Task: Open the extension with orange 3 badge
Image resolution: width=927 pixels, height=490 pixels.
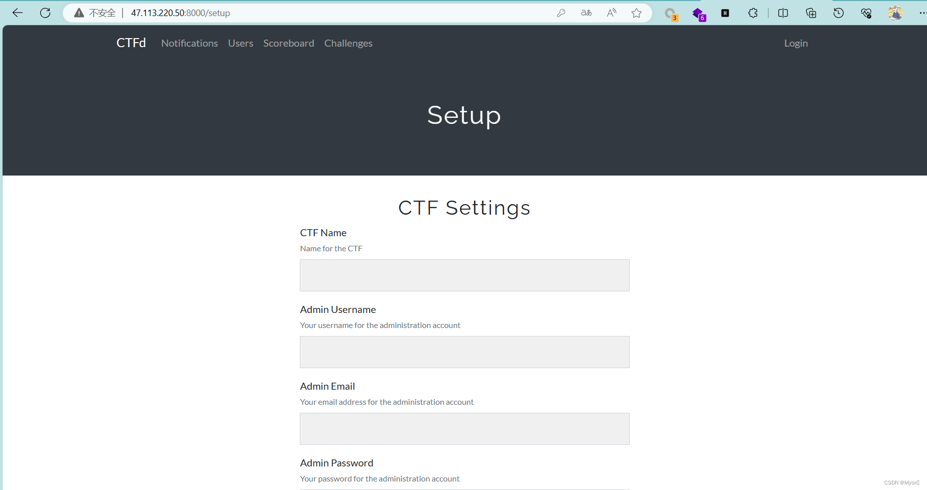Action: (x=671, y=14)
